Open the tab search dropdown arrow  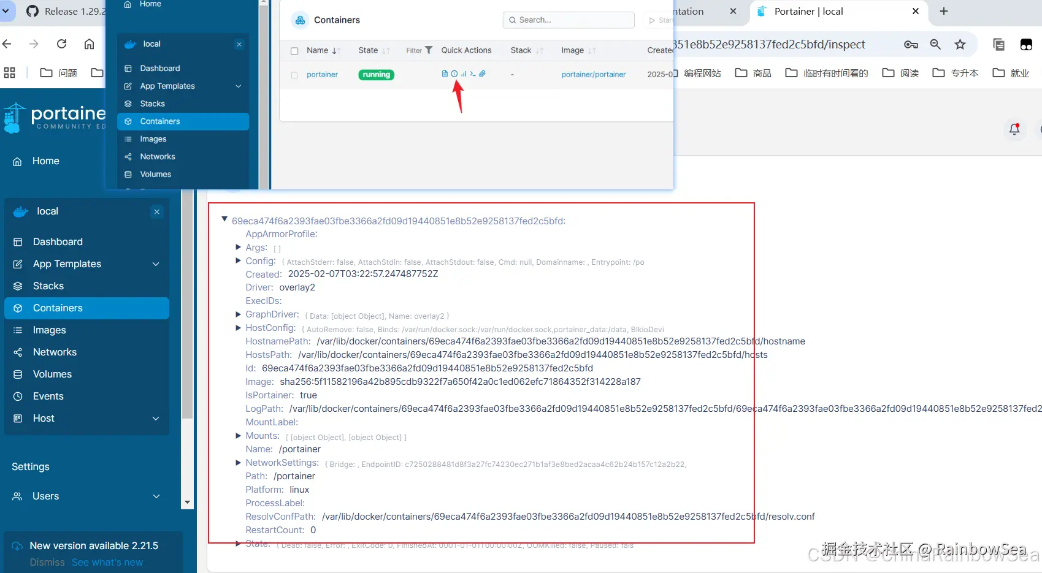6,11
